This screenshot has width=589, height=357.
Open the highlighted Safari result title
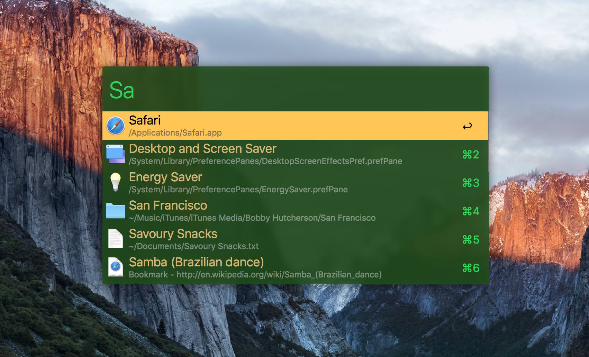tap(145, 120)
